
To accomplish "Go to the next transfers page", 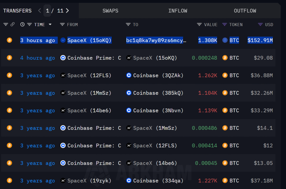I will [x=68, y=11].
